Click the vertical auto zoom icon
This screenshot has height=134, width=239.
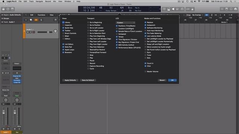212,15
